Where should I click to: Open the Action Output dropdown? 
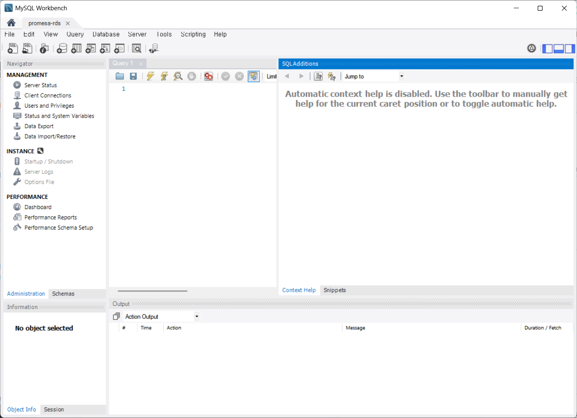coord(161,316)
